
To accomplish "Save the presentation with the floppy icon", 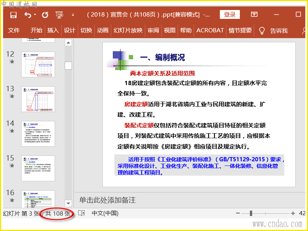I will [13, 15].
